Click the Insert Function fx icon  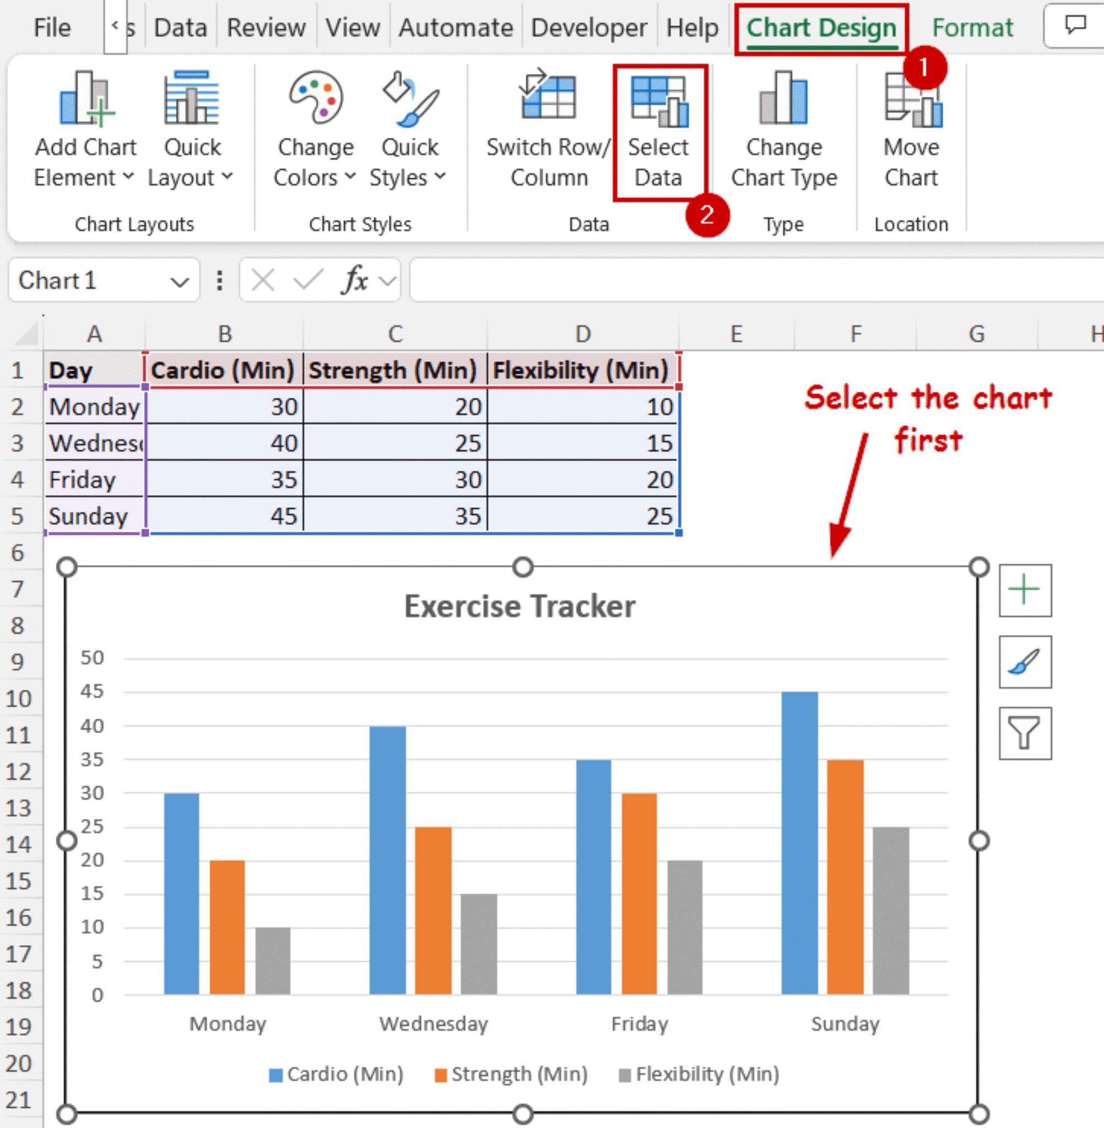(355, 280)
